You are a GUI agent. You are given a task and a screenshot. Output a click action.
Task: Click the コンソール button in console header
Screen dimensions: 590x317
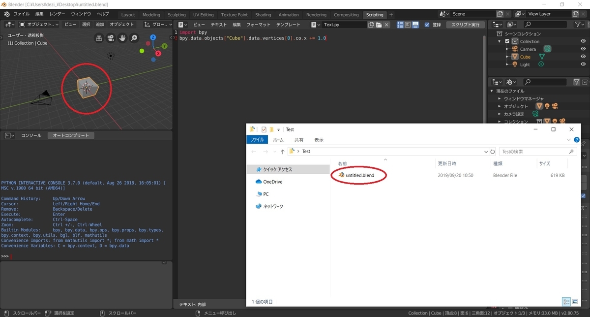coord(31,135)
